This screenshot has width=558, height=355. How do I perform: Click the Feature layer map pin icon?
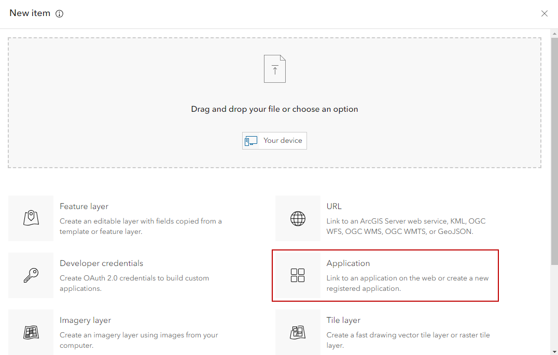(x=31, y=218)
